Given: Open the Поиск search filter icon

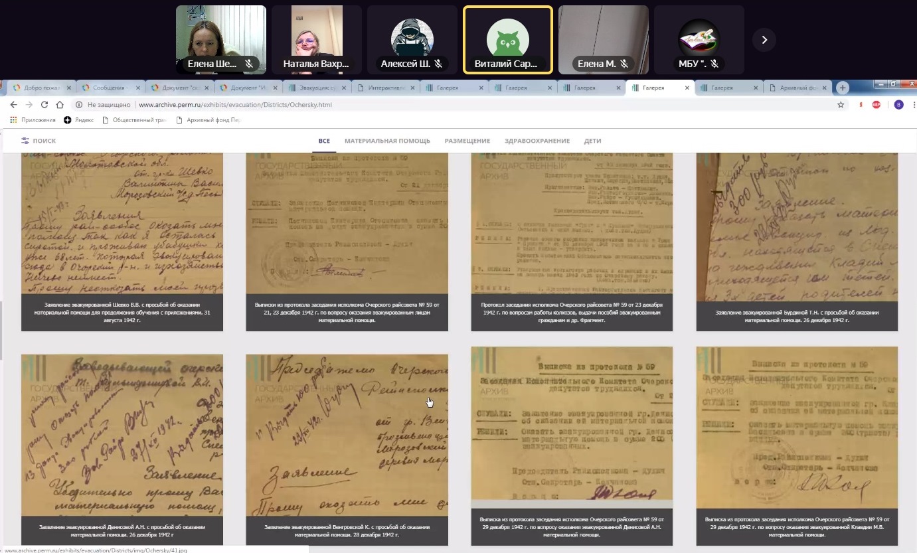Looking at the screenshot, I should [25, 141].
